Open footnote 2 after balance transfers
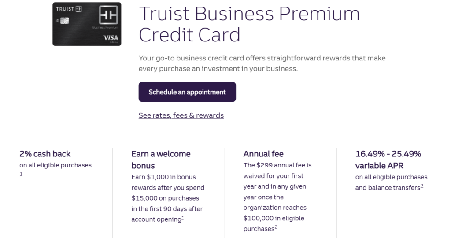451x238 pixels. click(422, 186)
